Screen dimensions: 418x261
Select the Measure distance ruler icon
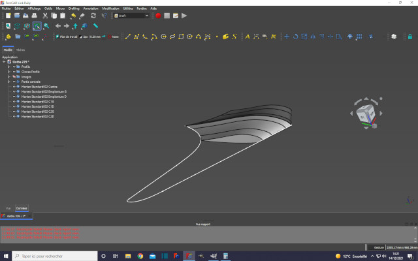pyautogui.click(x=95, y=26)
